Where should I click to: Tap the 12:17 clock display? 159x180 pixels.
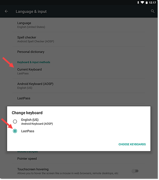click(152, 2)
